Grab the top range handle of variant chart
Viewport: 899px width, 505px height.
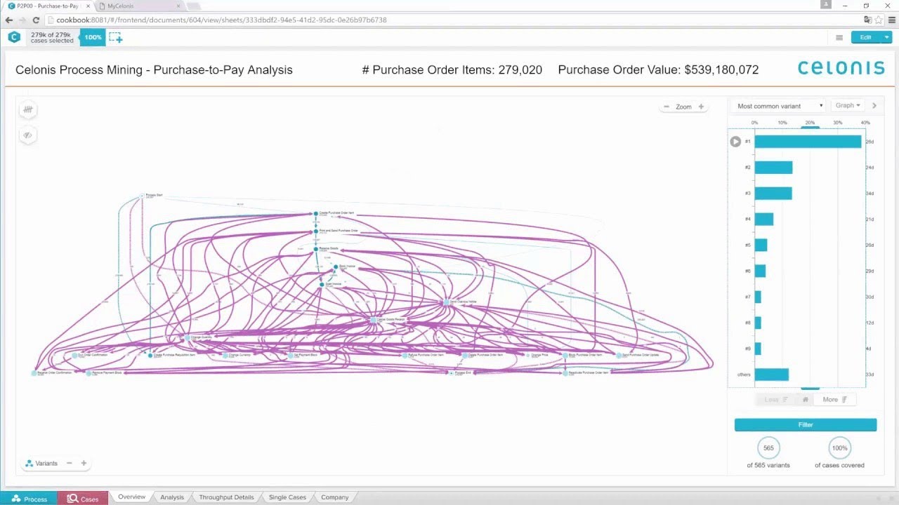point(810,128)
